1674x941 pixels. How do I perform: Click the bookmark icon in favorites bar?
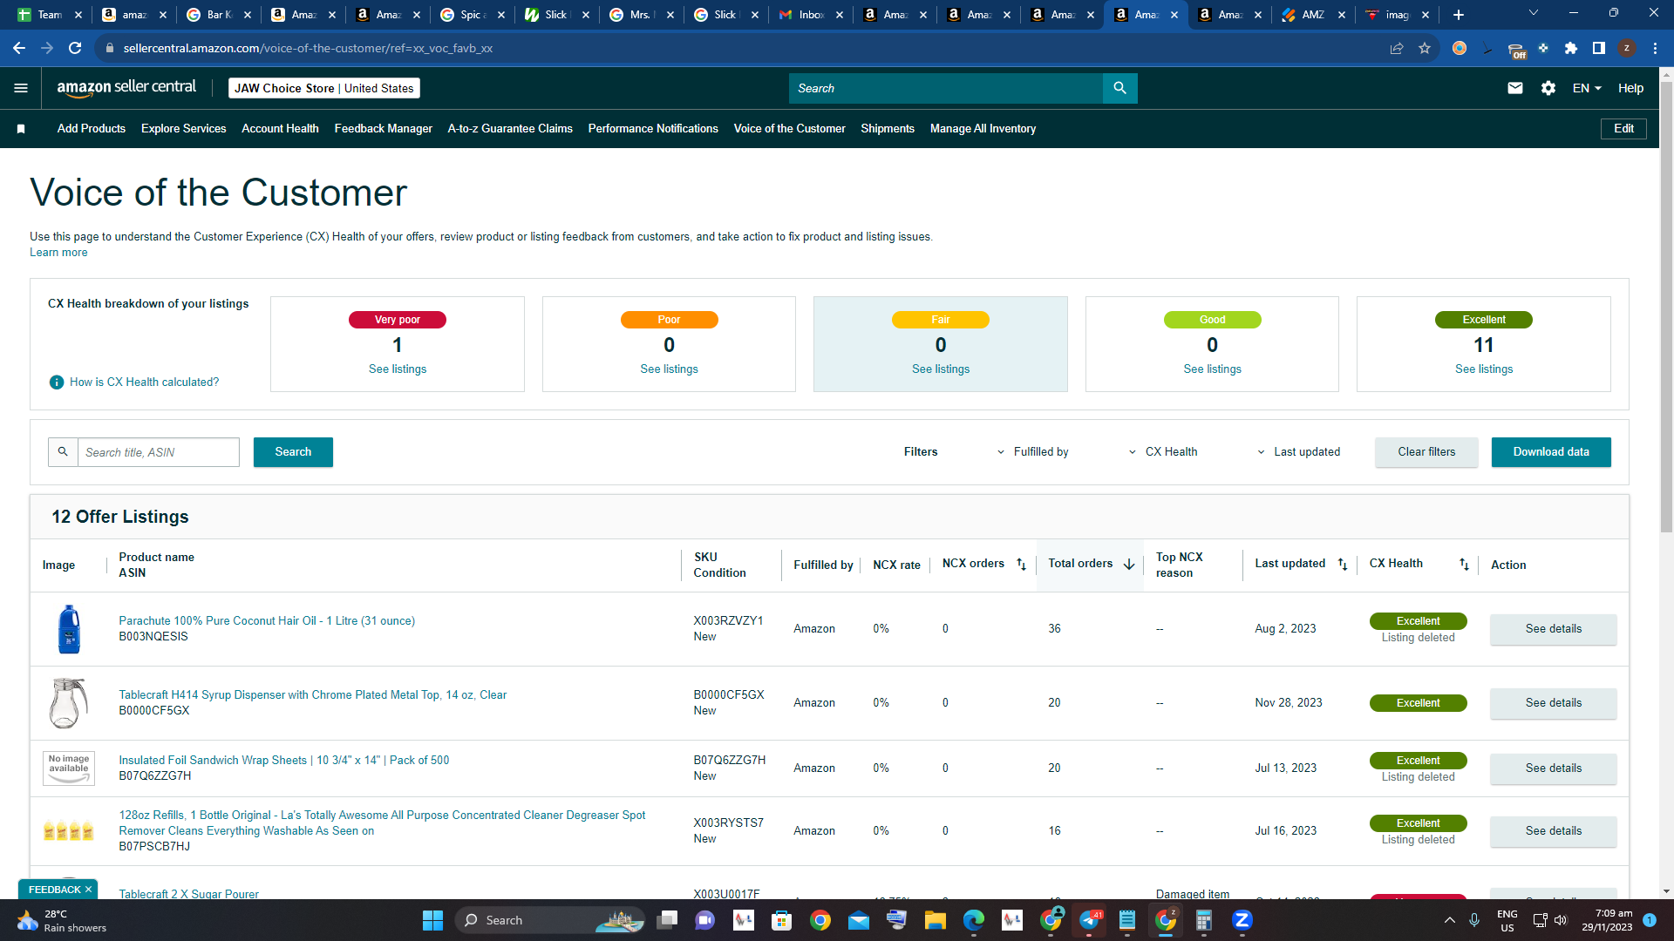21,129
